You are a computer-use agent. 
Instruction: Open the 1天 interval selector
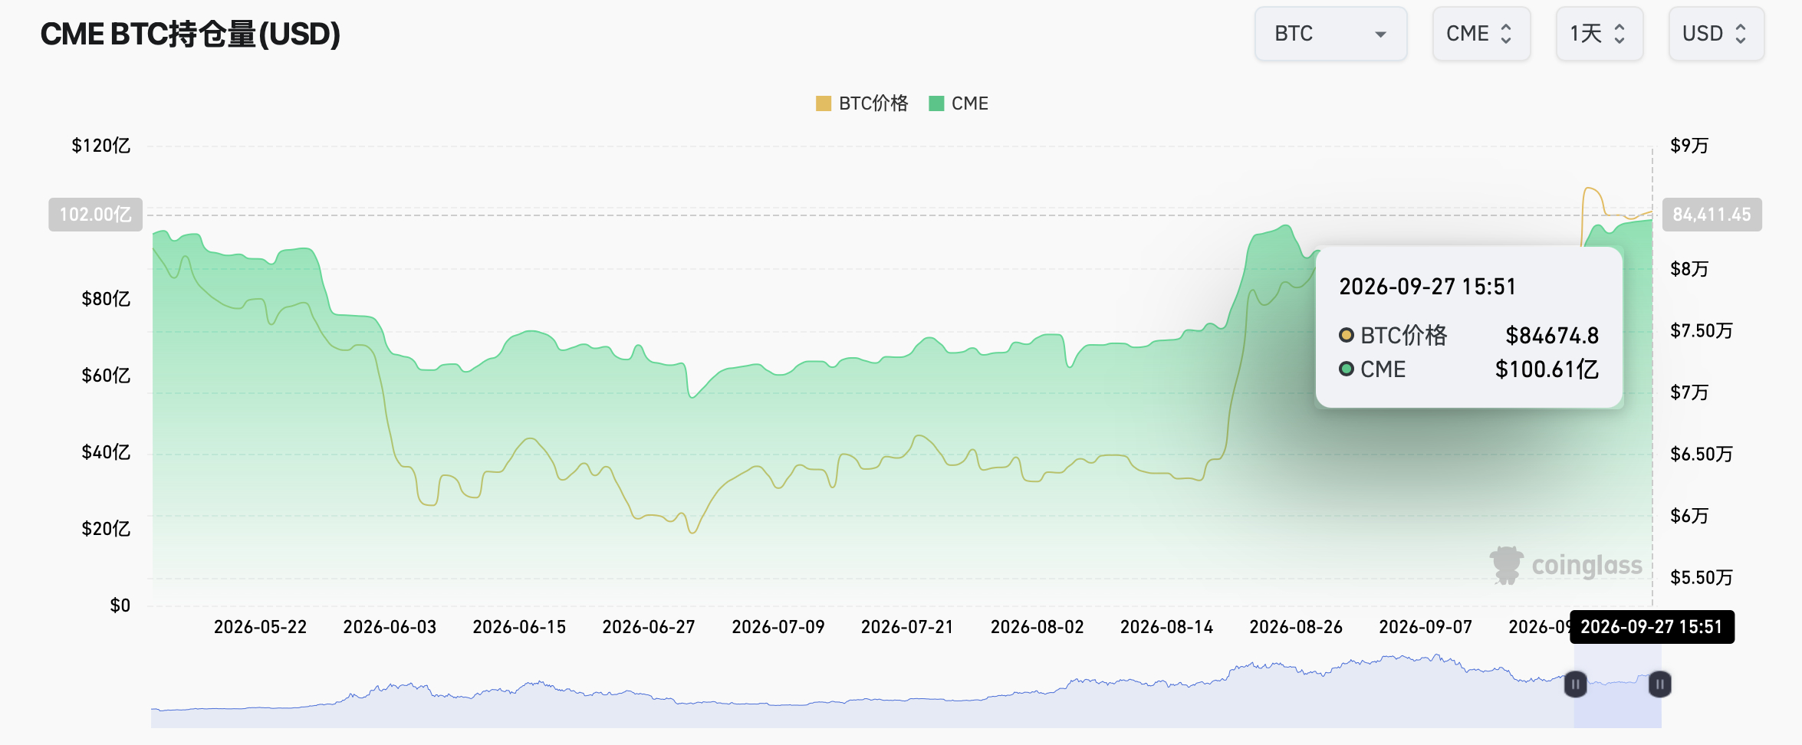[x=1599, y=34]
